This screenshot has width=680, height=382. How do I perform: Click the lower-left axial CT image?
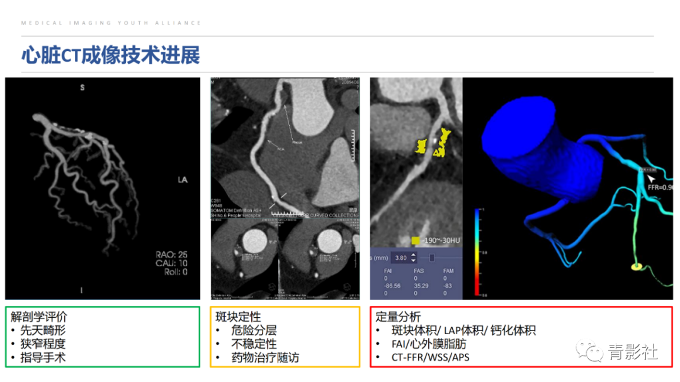[244, 259]
